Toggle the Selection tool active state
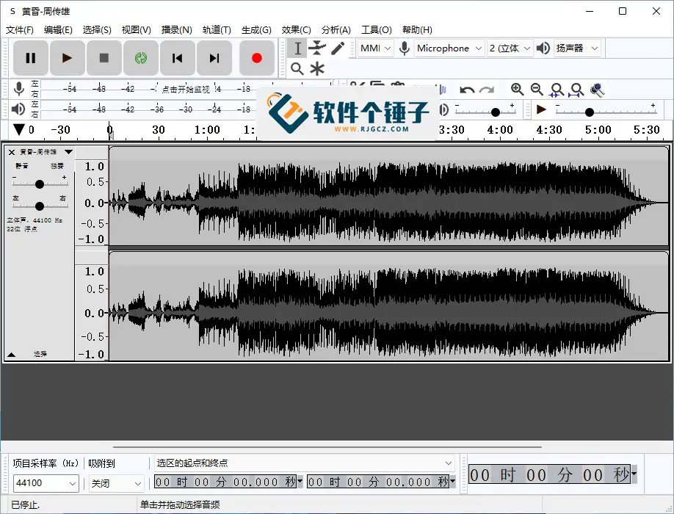 tap(297, 48)
